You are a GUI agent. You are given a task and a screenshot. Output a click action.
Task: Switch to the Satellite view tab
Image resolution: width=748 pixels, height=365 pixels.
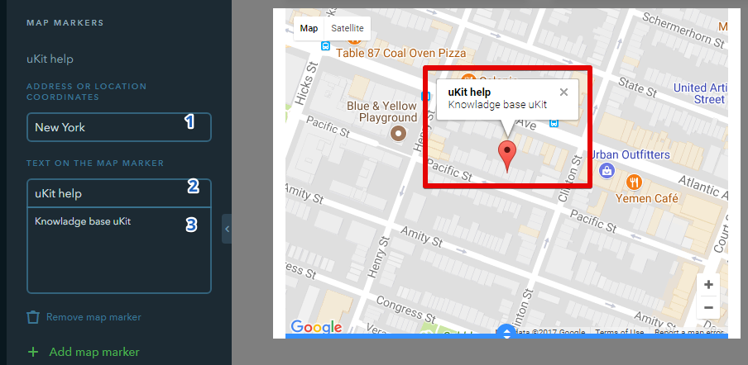point(348,28)
